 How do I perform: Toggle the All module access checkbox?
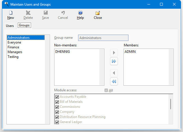tap(106, 90)
